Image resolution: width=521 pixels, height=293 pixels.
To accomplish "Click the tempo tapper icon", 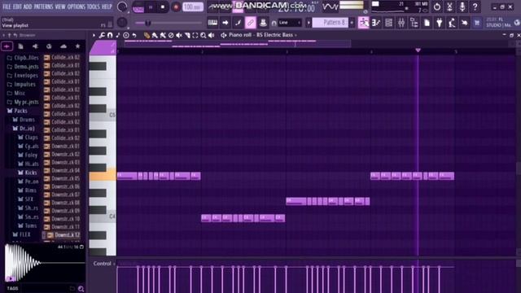I will (x=452, y=23).
